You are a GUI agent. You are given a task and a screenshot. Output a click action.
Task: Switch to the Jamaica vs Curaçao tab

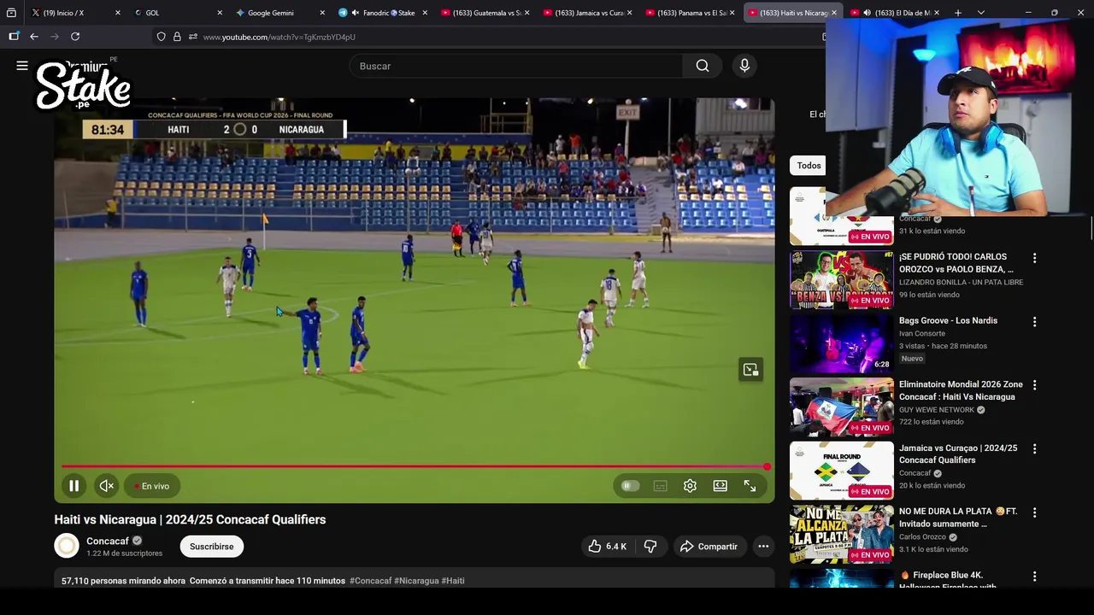point(585,13)
